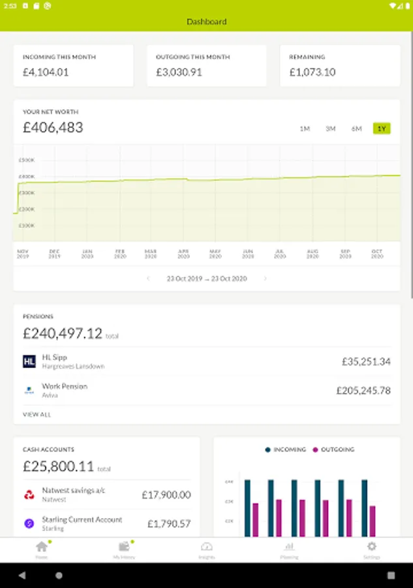Screen dimensions: 413x588
Task: Open the Insights gauge icon
Action: pos(207,547)
